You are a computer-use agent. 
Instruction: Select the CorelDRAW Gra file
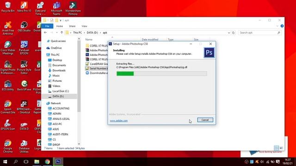pyautogui.click(x=97, y=64)
